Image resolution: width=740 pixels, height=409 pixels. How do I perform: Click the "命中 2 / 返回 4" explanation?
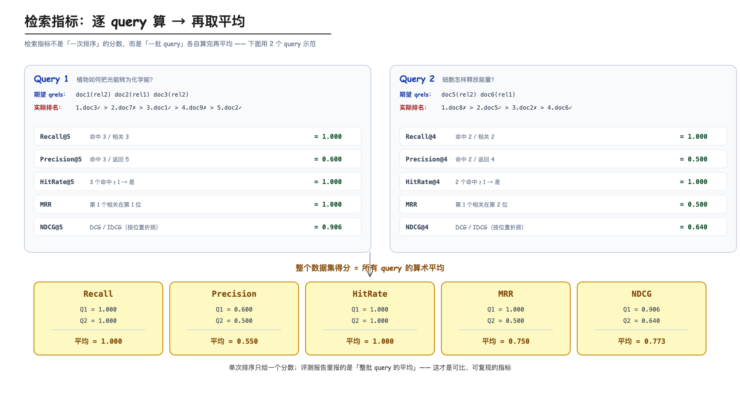coord(475,159)
